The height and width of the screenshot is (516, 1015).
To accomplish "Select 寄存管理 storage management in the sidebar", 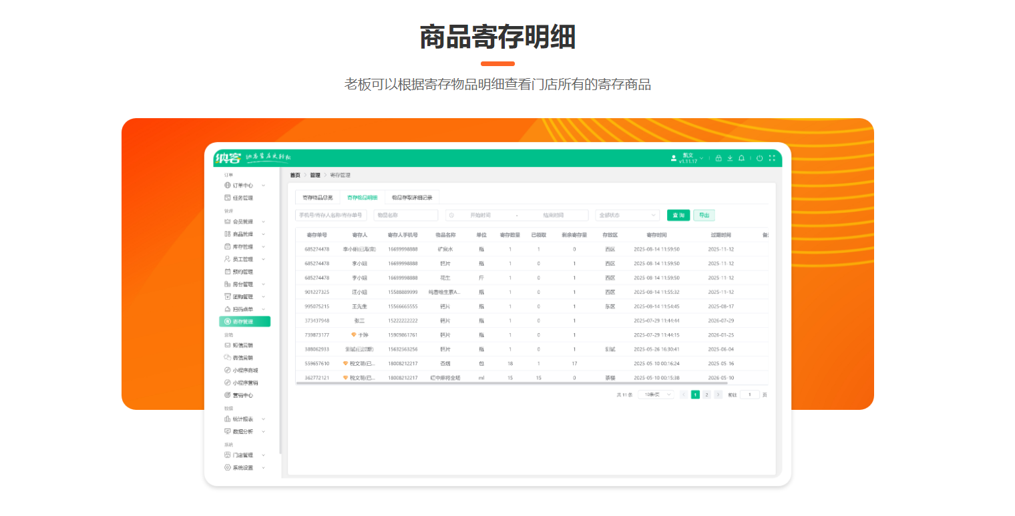I will click(x=246, y=321).
